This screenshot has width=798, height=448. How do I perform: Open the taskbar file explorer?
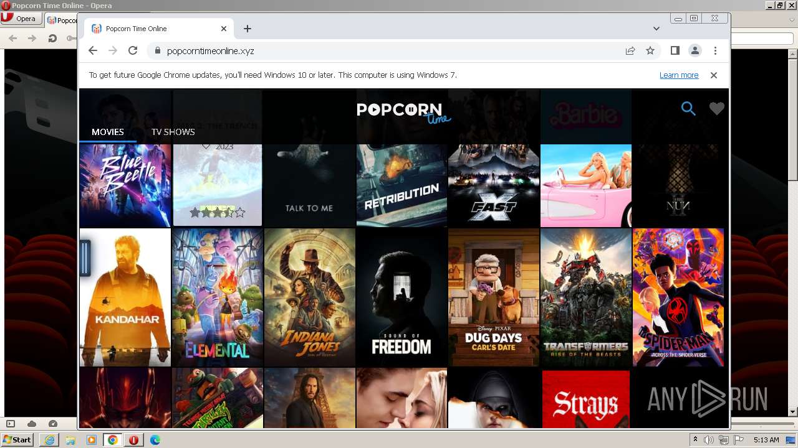[x=70, y=440]
